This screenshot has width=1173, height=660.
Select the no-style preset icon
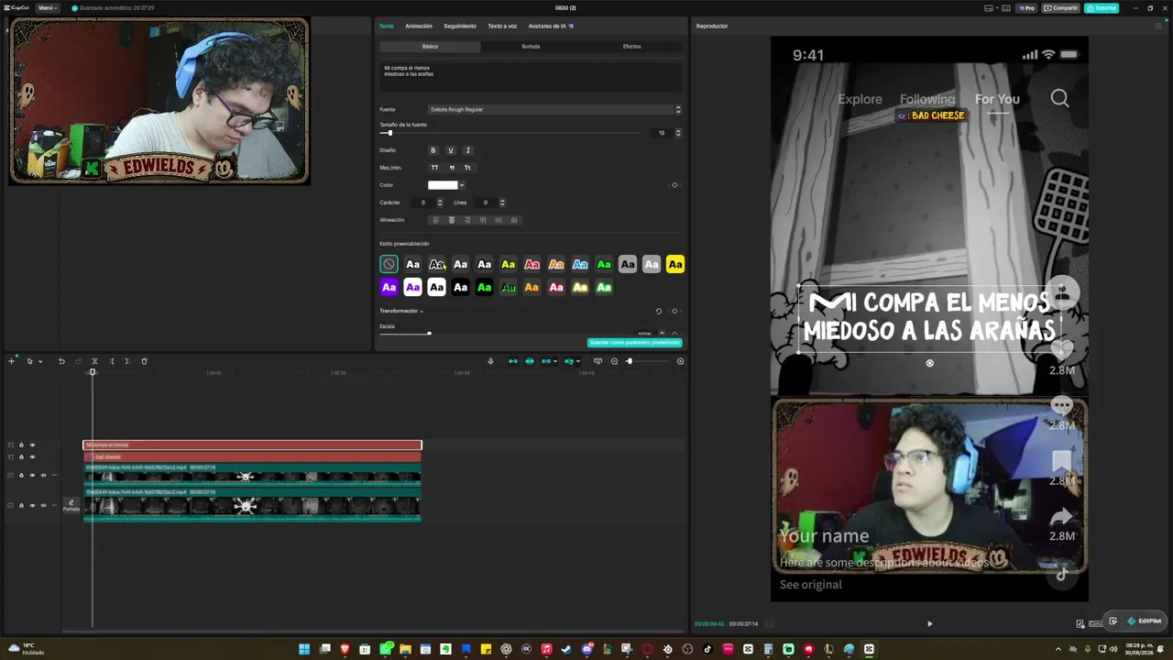coord(389,265)
